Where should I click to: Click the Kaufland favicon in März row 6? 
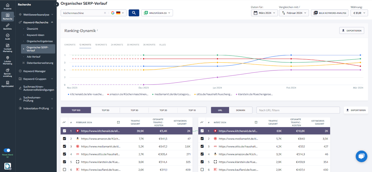click(215, 170)
